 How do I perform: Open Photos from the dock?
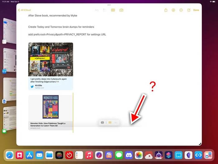139,155
